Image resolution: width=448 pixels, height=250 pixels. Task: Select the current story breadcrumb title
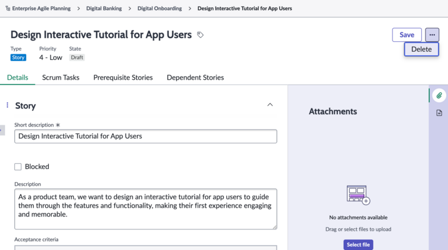[244, 9]
